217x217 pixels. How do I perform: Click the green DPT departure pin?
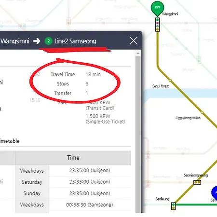tap(157, 8)
